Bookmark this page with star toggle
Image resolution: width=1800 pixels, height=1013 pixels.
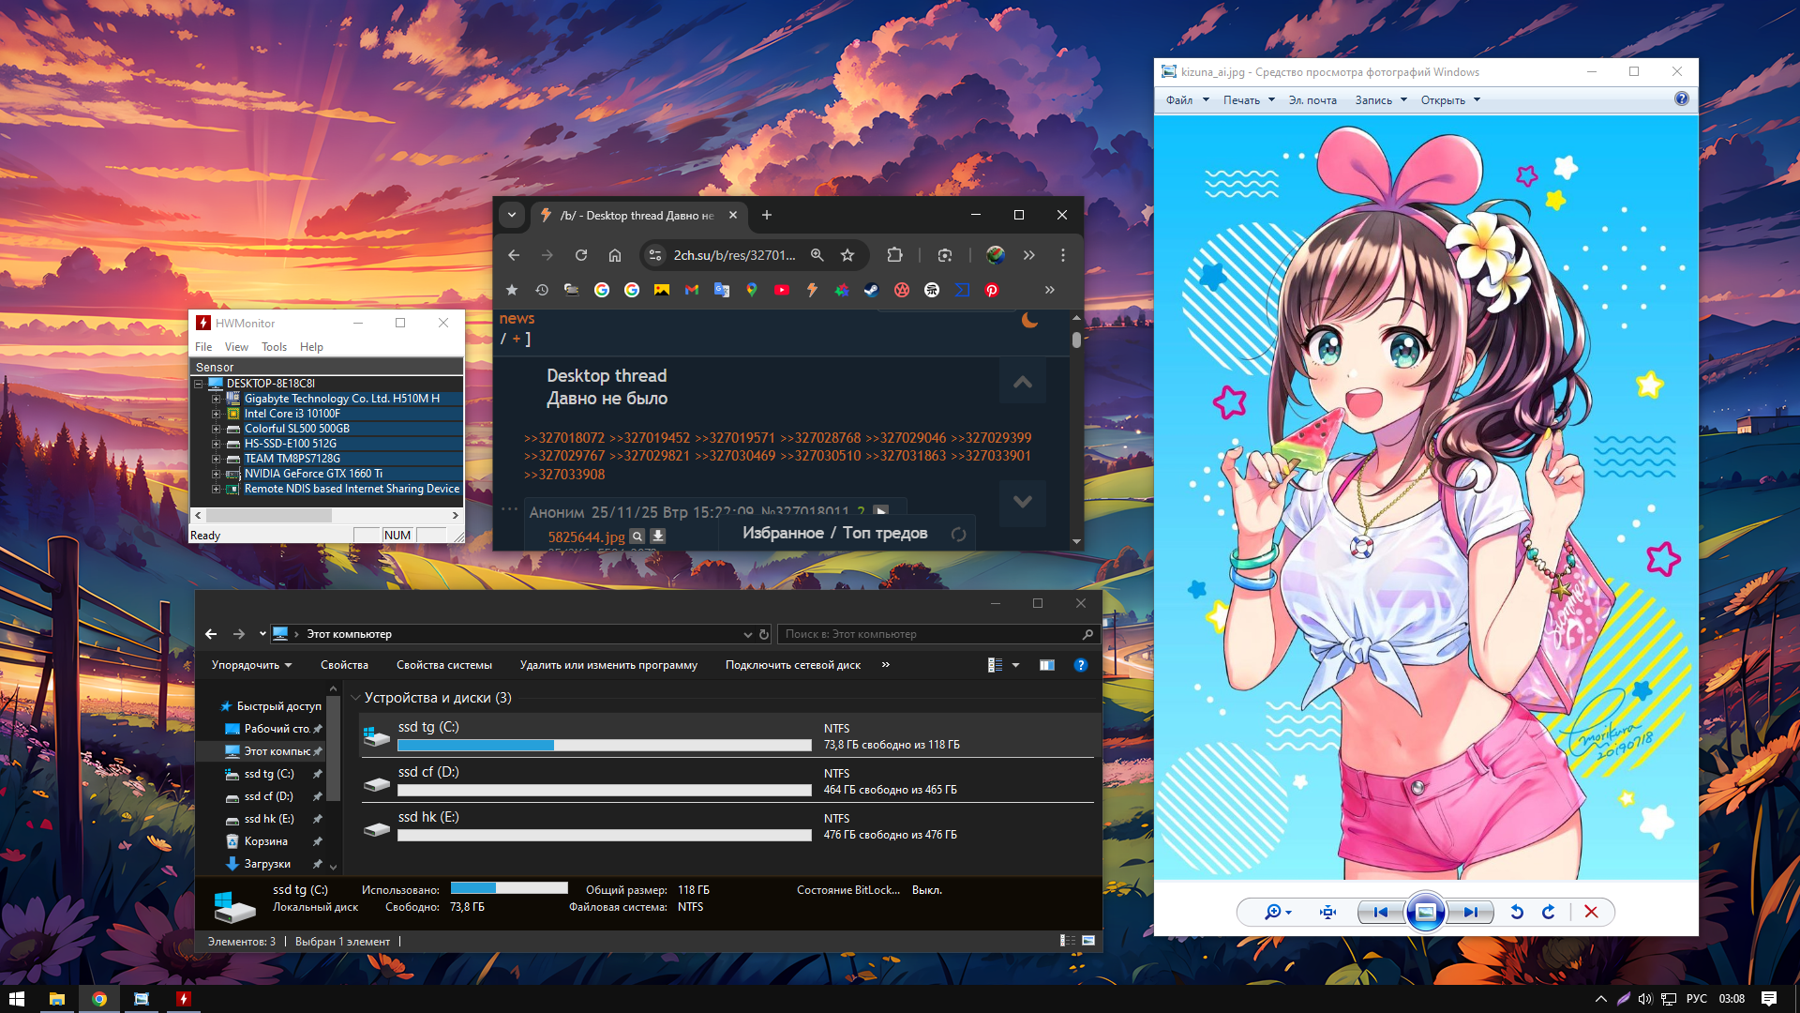(x=847, y=255)
